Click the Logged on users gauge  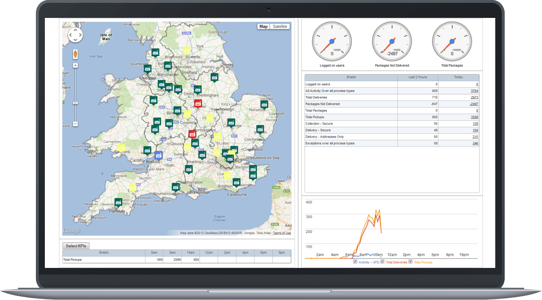click(332, 42)
